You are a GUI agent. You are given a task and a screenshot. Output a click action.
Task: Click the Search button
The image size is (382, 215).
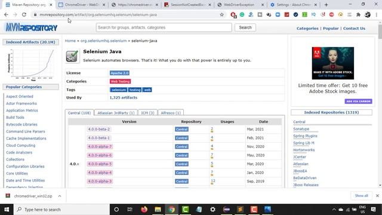pyautogui.click(x=245, y=27)
